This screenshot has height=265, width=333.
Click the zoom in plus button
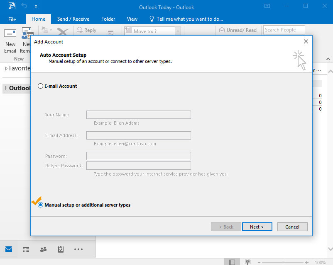click(x=307, y=263)
